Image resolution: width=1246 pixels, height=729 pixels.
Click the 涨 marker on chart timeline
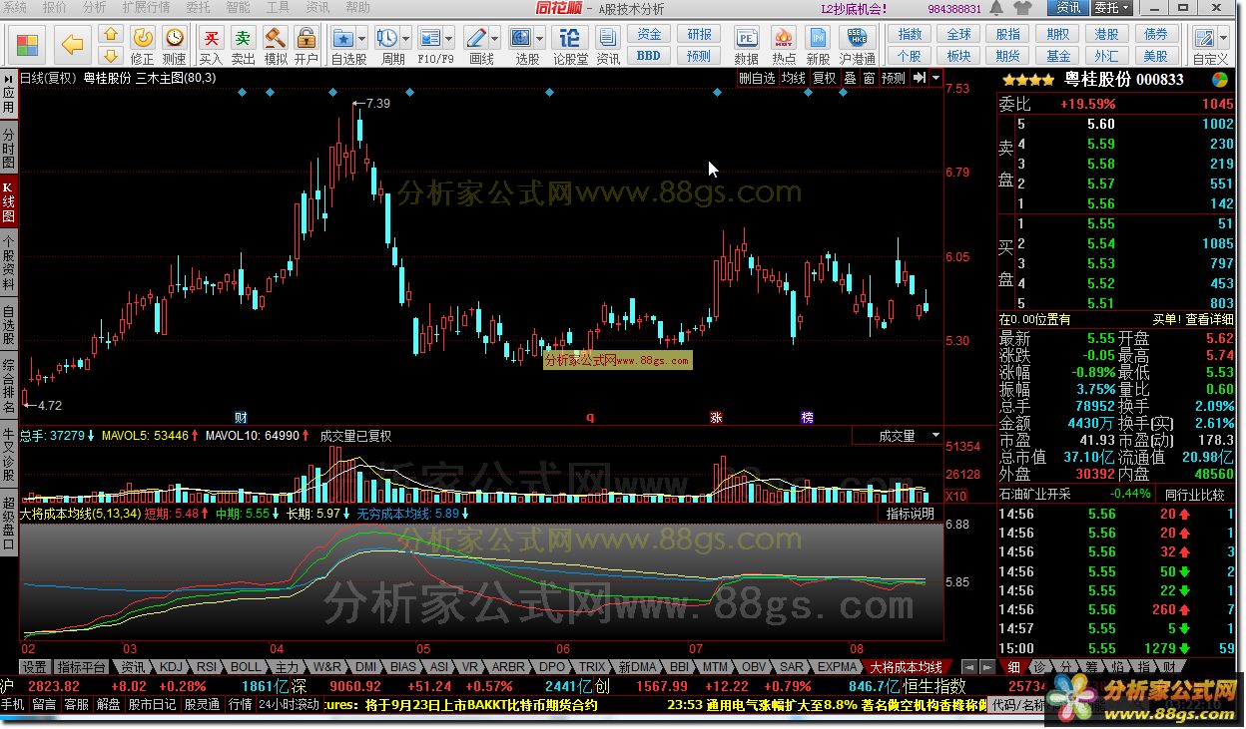(x=716, y=417)
